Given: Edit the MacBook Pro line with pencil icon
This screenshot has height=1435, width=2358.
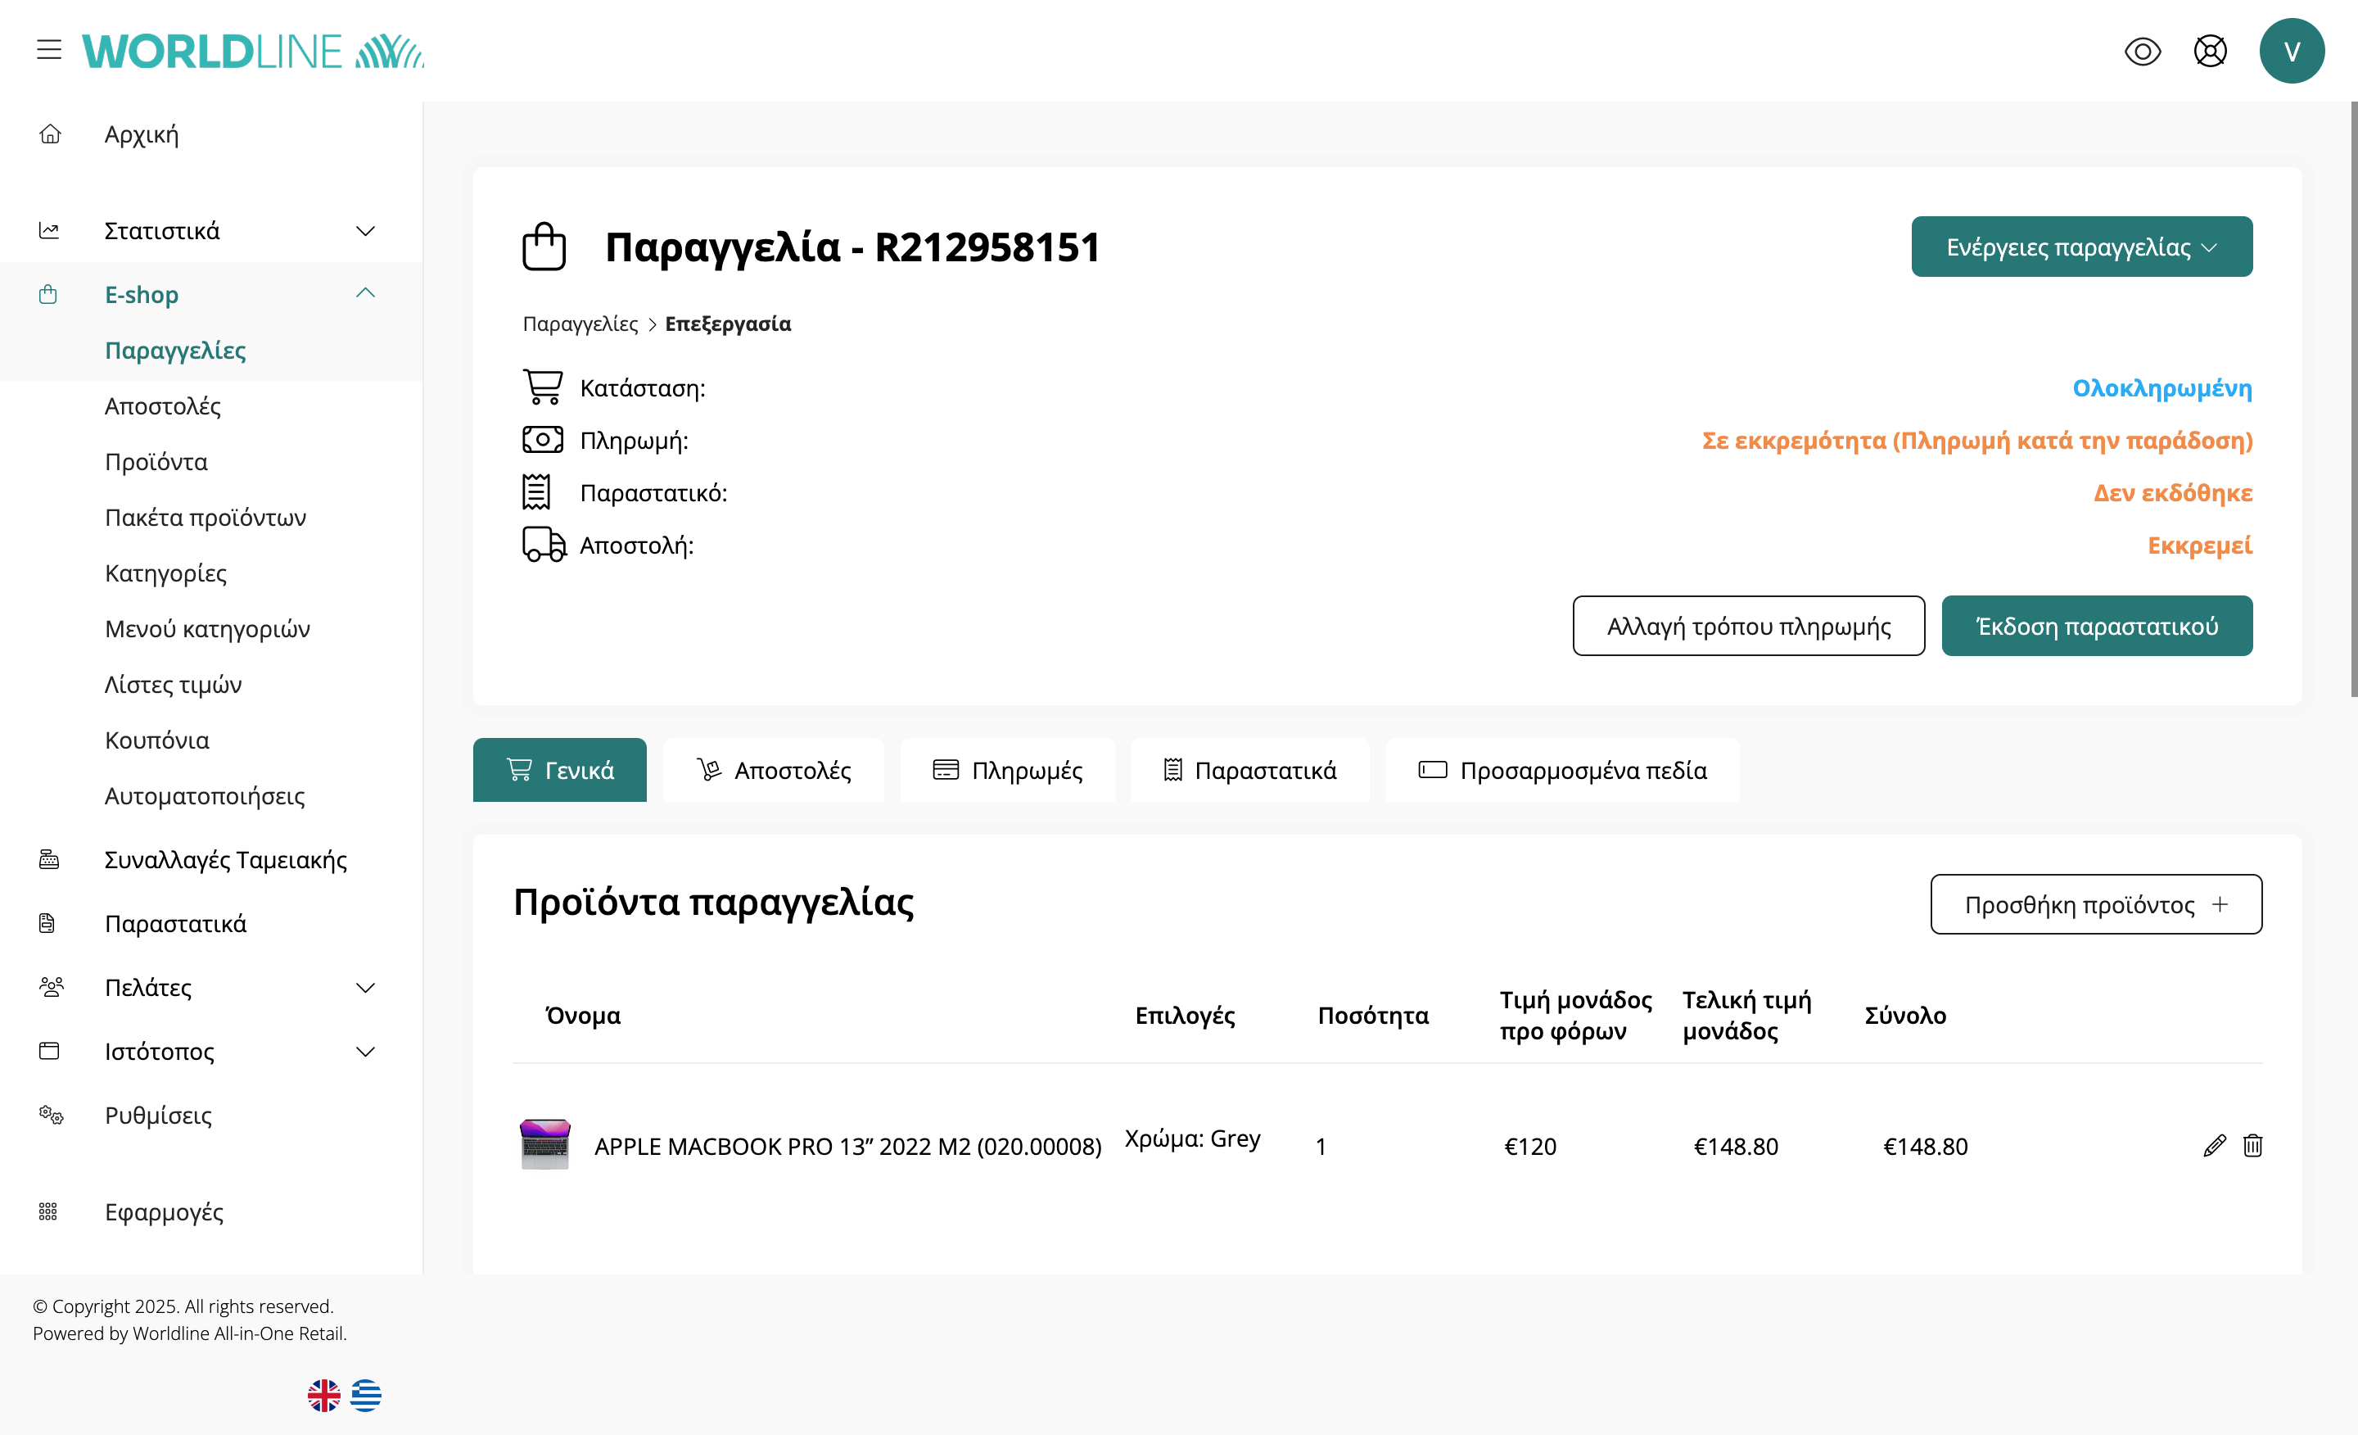Looking at the screenshot, I should 2214,1145.
